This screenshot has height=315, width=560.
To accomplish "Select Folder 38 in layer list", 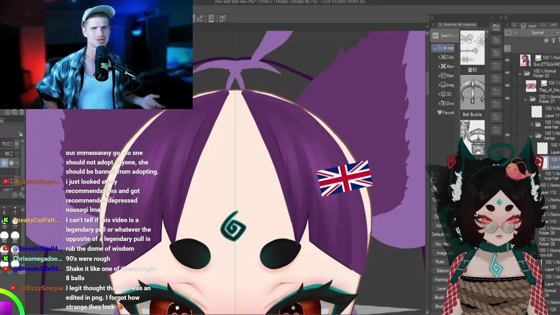I will pos(549,231).
